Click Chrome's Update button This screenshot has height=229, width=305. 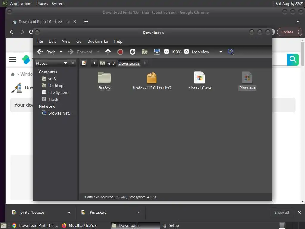point(287,32)
